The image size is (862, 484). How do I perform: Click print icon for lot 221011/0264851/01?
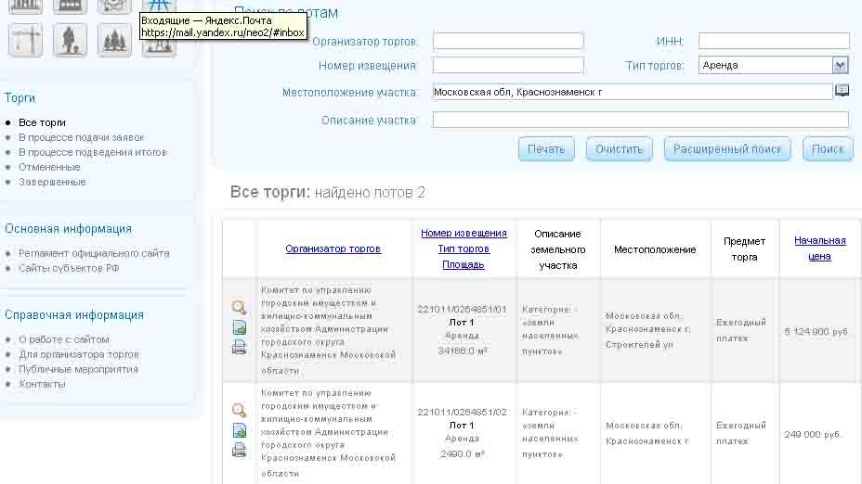point(239,348)
